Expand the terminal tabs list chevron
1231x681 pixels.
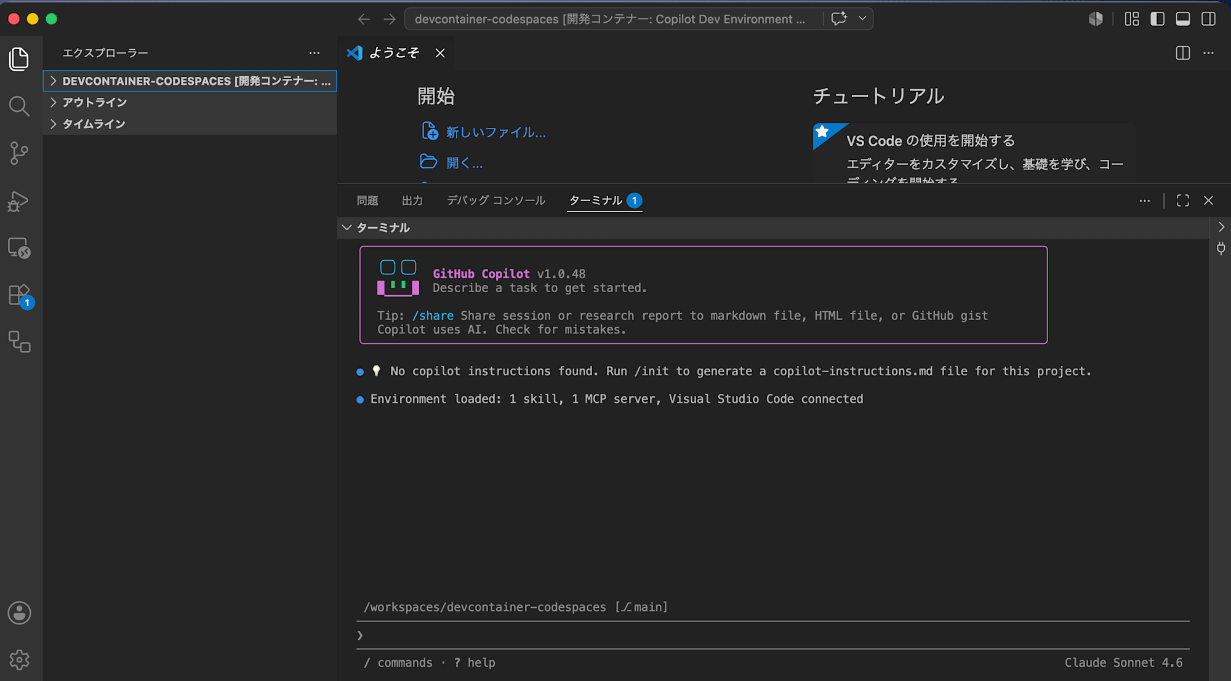pyautogui.click(x=1221, y=227)
